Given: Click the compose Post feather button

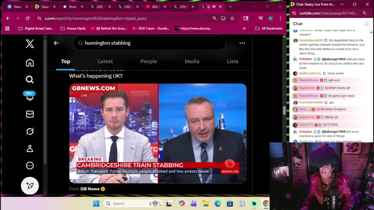Looking at the screenshot, I should (x=30, y=185).
